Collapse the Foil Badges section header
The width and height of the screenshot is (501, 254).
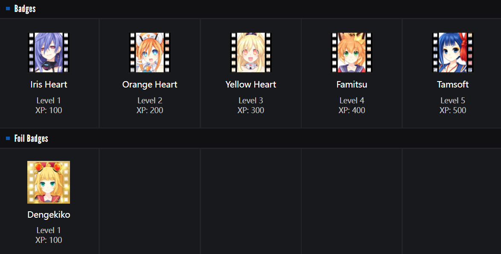(x=31, y=138)
